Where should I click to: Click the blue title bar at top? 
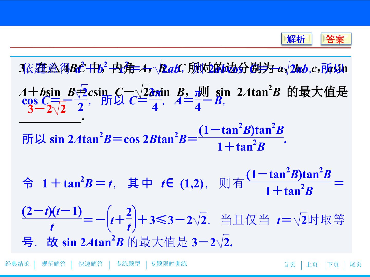(185, 13)
